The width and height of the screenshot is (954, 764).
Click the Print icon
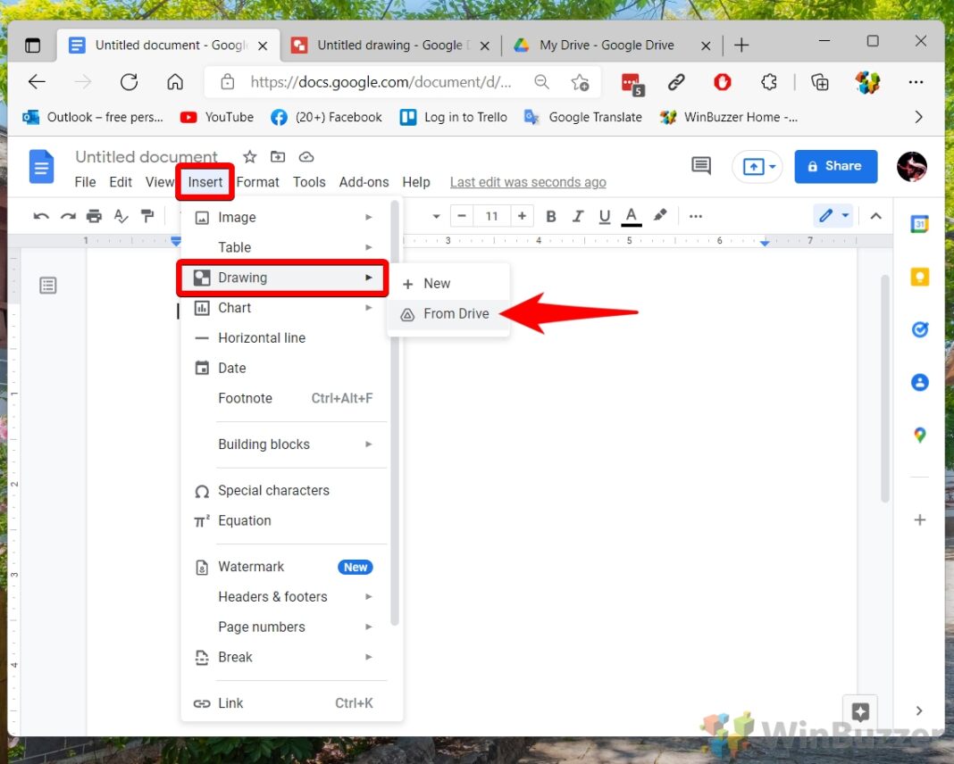click(94, 215)
